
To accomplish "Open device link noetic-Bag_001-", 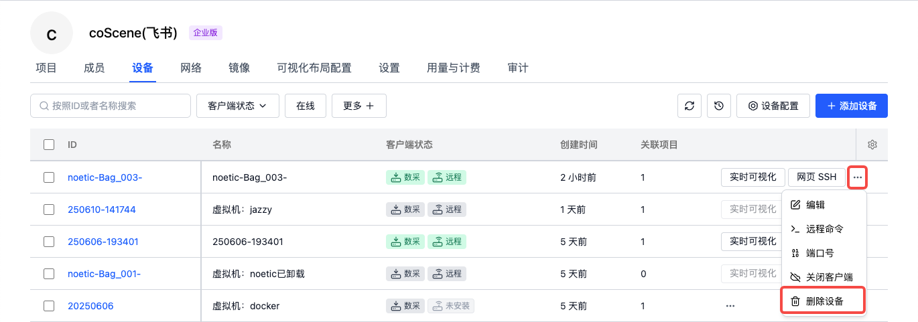I will coord(105,274).
